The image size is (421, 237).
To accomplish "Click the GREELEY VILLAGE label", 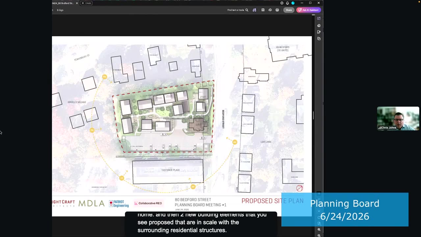I will pos(77,102).
